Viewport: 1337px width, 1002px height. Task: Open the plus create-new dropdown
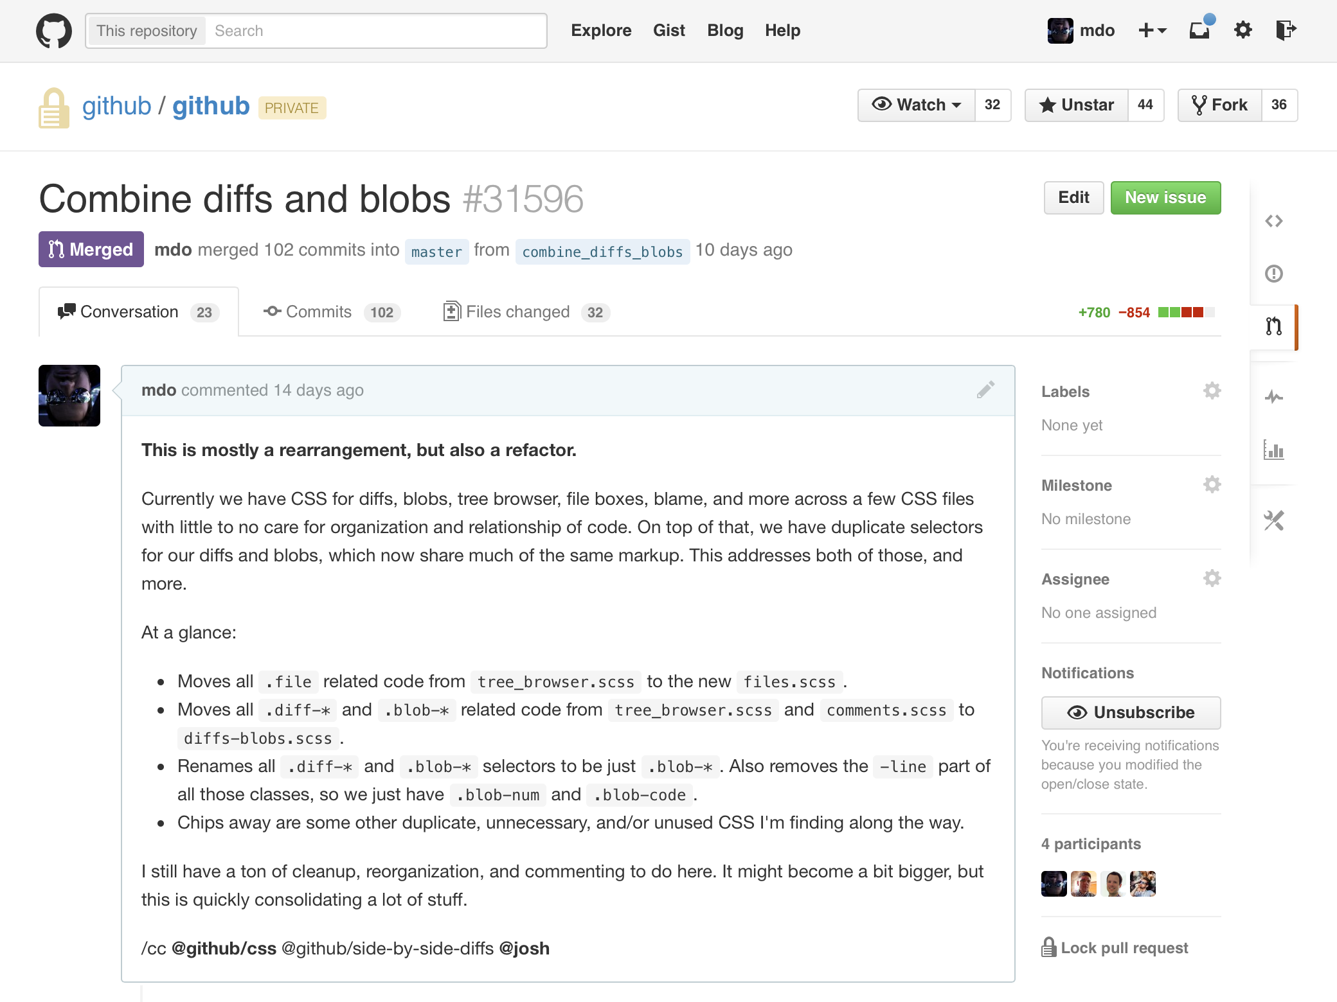[1152, 30]
